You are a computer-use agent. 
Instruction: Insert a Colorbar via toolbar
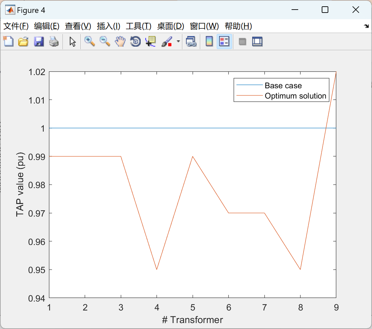coord(209,41)
